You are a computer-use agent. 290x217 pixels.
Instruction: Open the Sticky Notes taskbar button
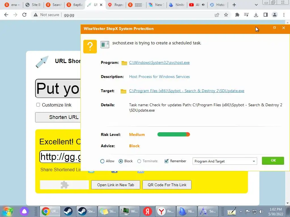[108, 211]
